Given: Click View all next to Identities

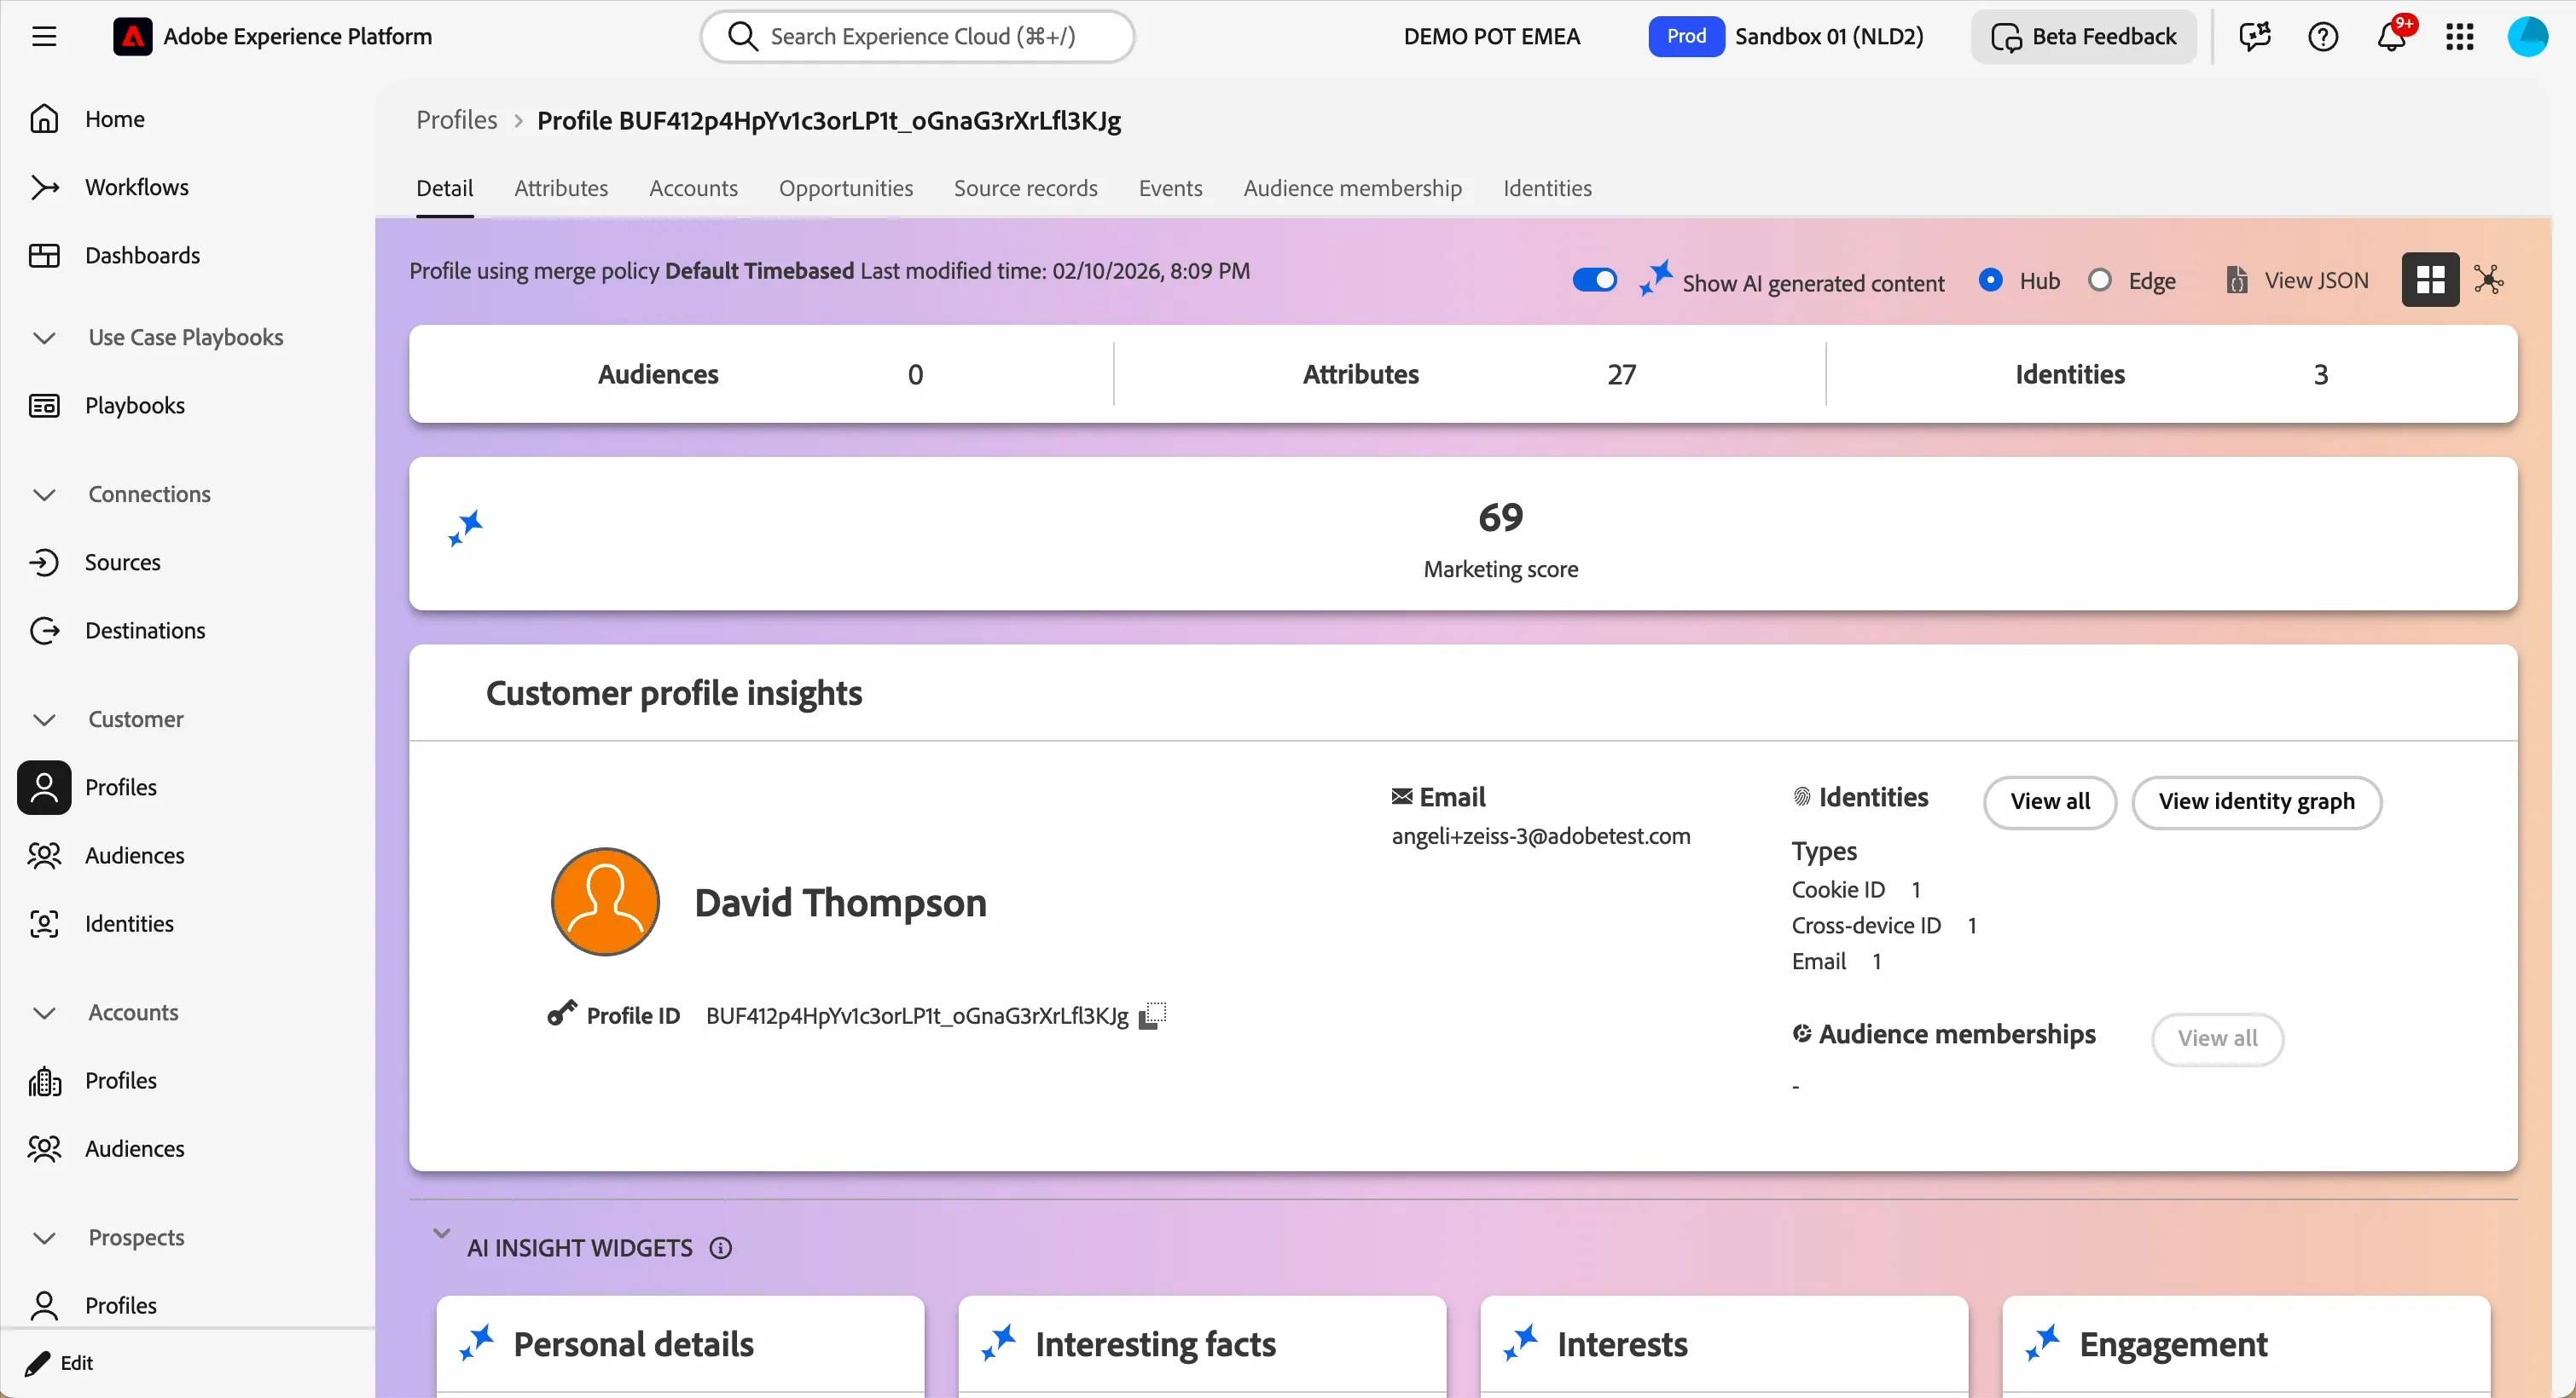Looking at the screenshot, I should pos(2050,801).
